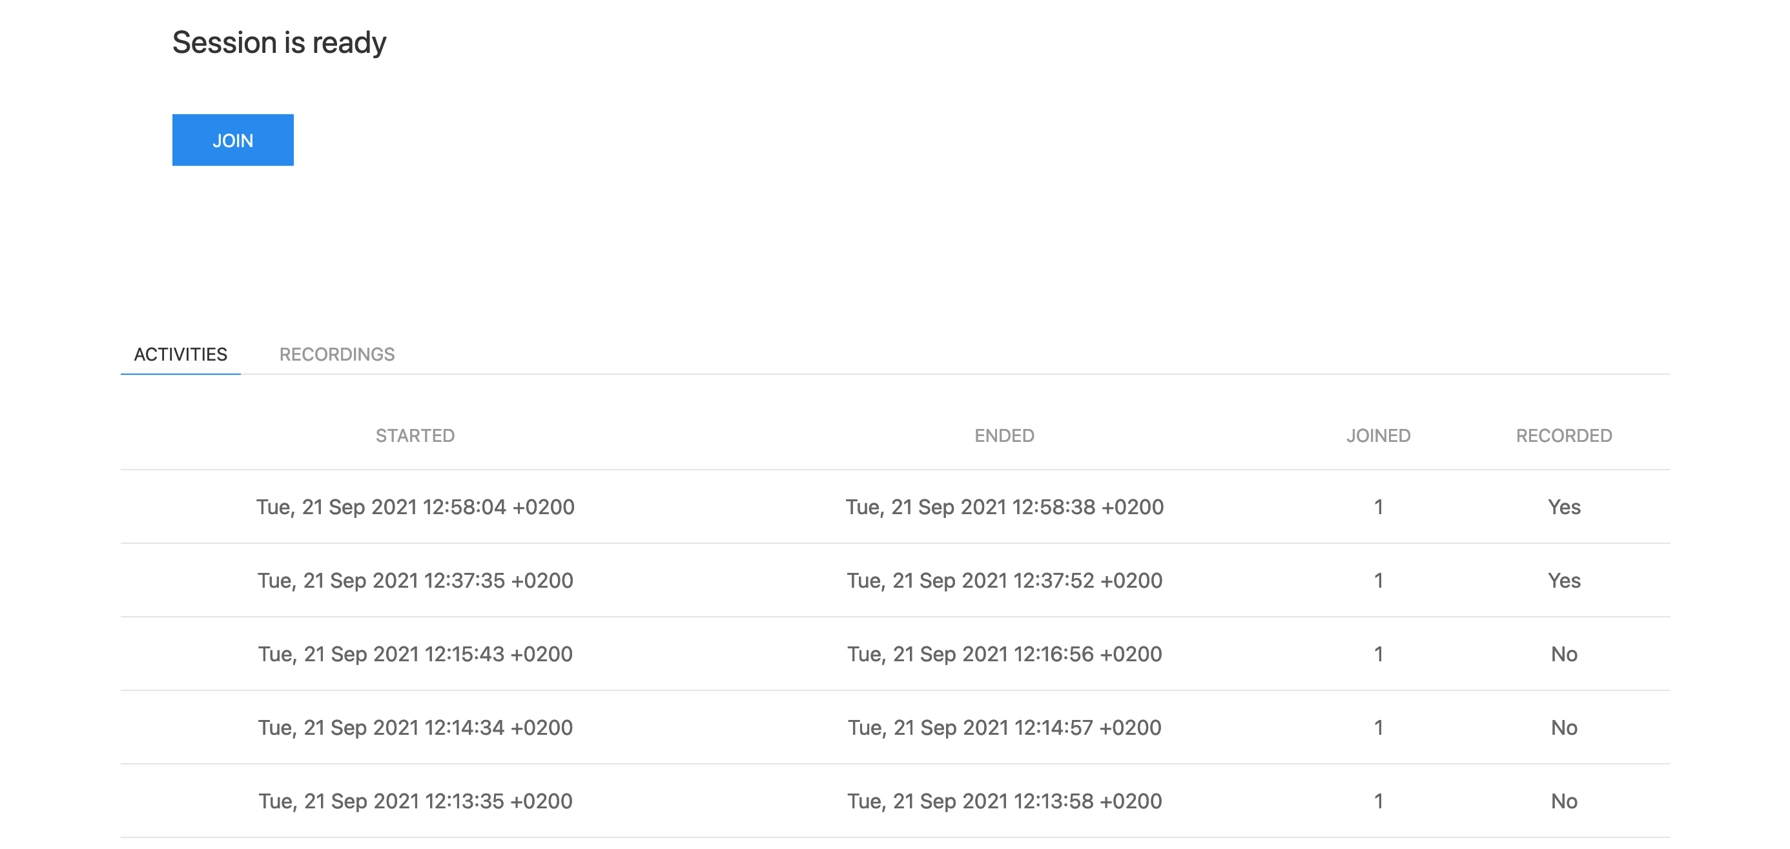Viewport: 1790px width, 849px height.
Task: Click No in the 12:15:43 session row
Action: (x=1564, y=654)
